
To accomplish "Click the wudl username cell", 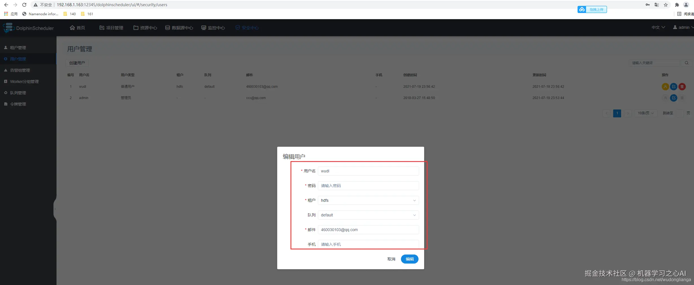I will point(83,87).
